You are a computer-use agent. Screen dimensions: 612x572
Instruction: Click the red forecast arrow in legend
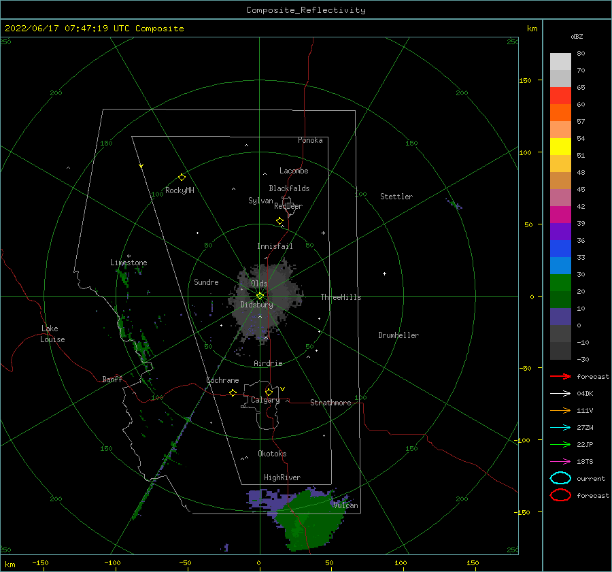pyautogui.click(x=560, y=376)
